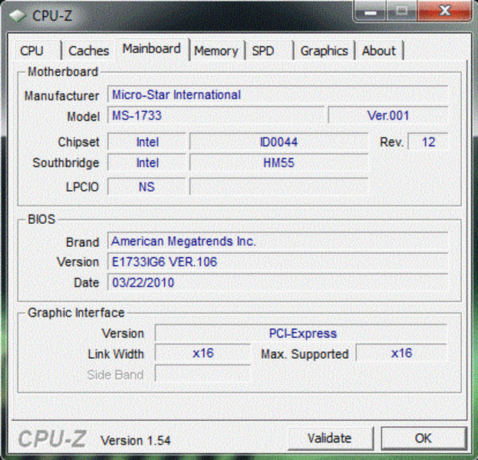Select the Mainboard tab
This screenshot has height=460, width=478.
tap(151, 49)
